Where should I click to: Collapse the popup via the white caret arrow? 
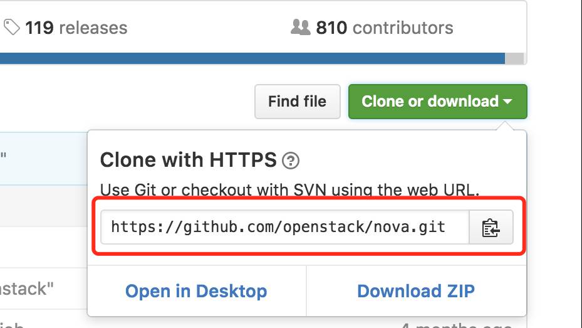pyautogui.click(x=507, y=101)
